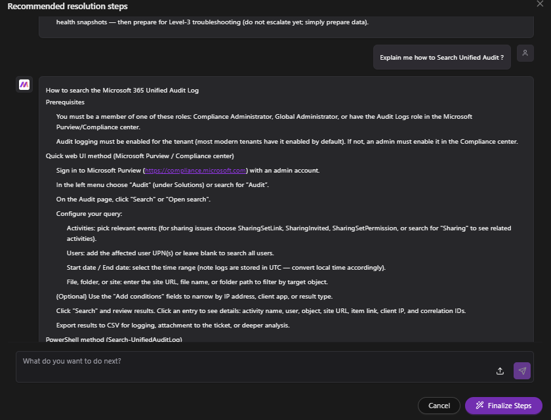Click the 'Start date / End date' instruction line
Image resolution: width=551 pixels, height=420 pixels.
226,268
